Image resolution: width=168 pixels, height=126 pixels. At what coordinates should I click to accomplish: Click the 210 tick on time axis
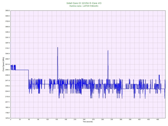coord(75,119)
